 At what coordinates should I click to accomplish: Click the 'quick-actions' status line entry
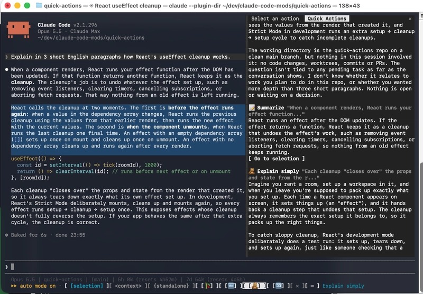coord(63,279)
